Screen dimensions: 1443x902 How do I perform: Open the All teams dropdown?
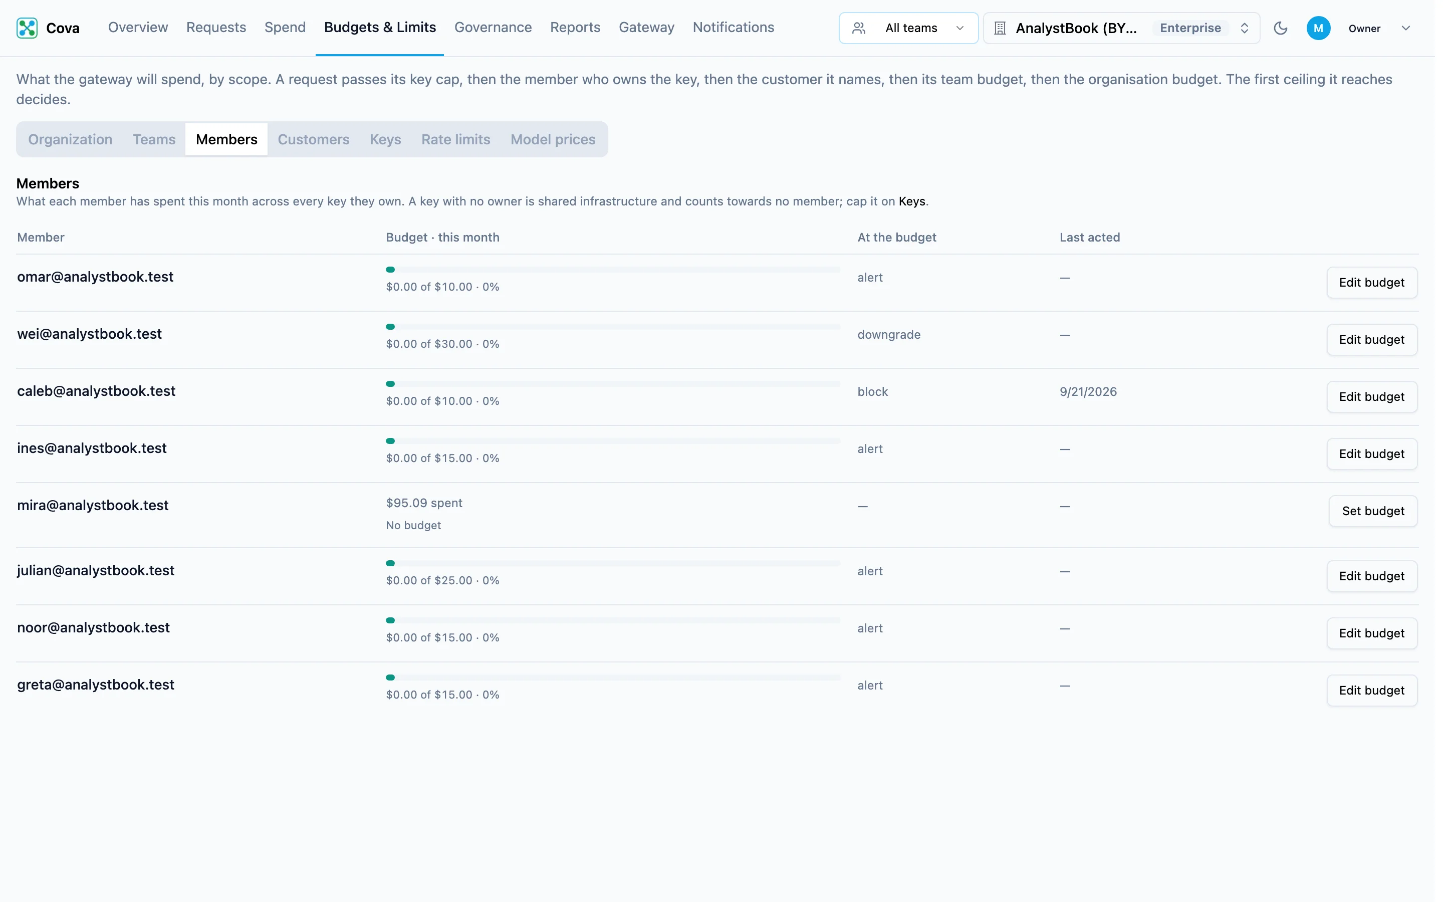pos(908,28)
